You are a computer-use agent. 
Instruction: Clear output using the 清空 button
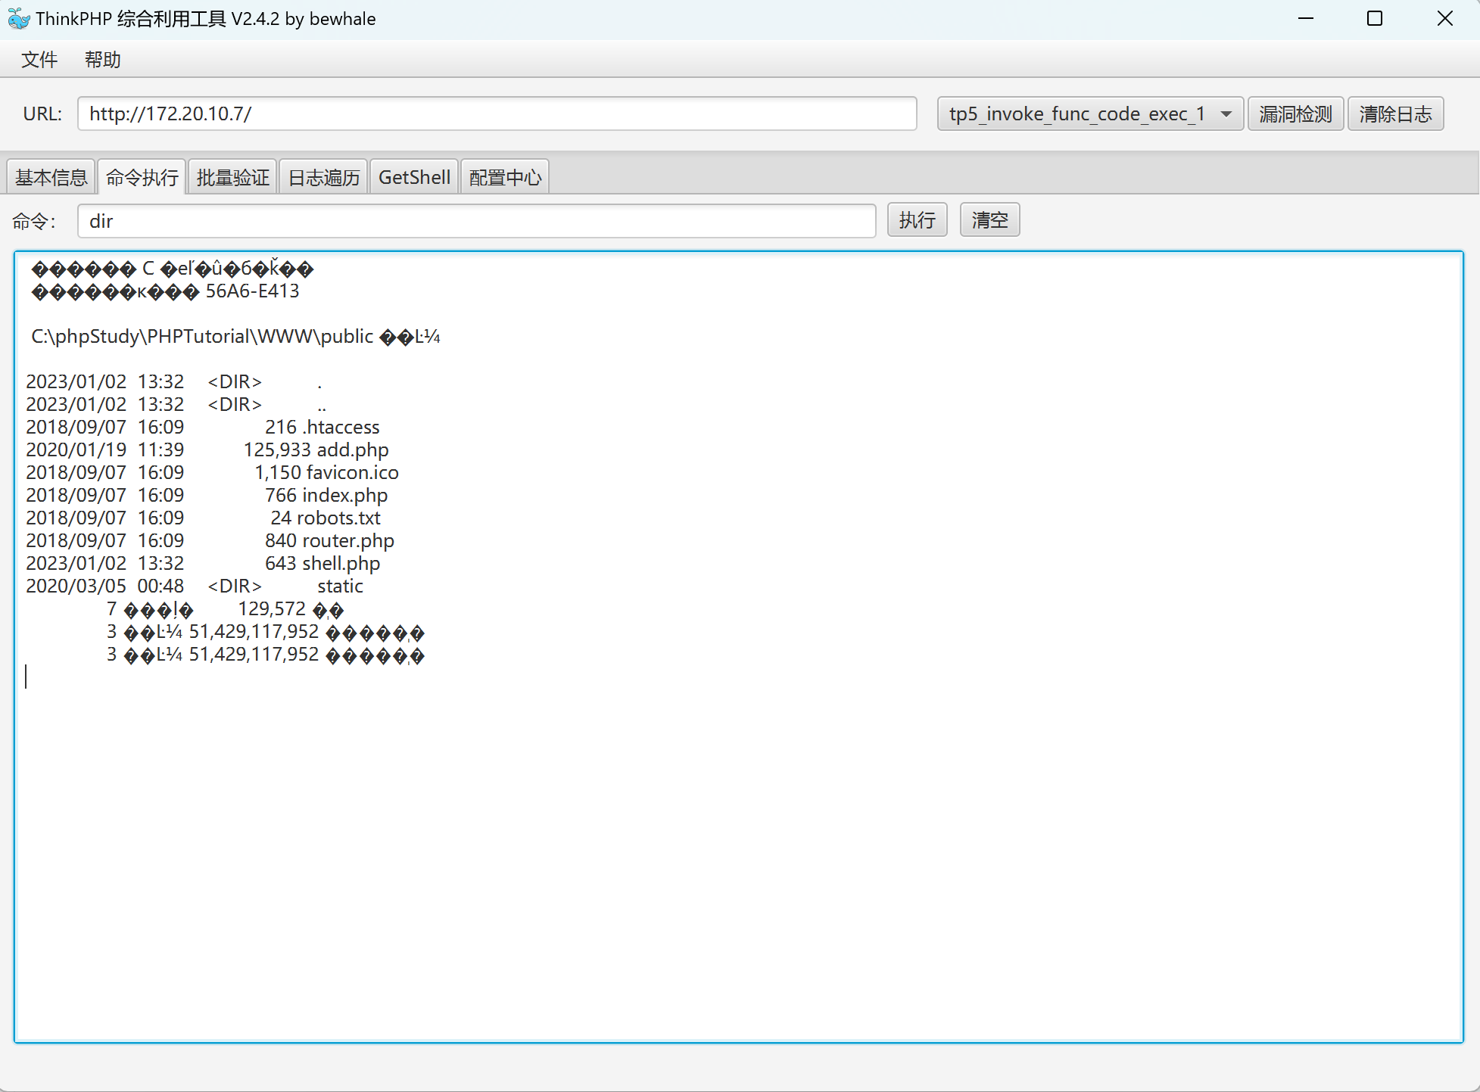989,220
